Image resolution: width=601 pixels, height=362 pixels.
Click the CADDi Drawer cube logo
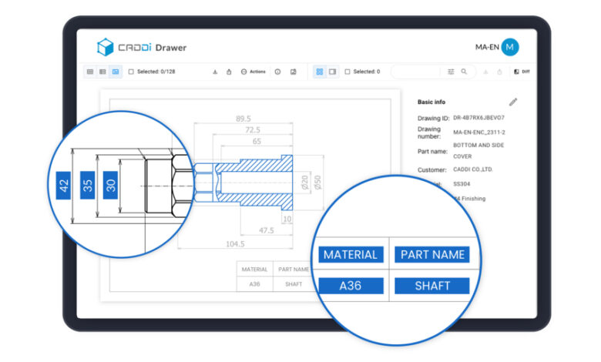(x=105, y=48)
